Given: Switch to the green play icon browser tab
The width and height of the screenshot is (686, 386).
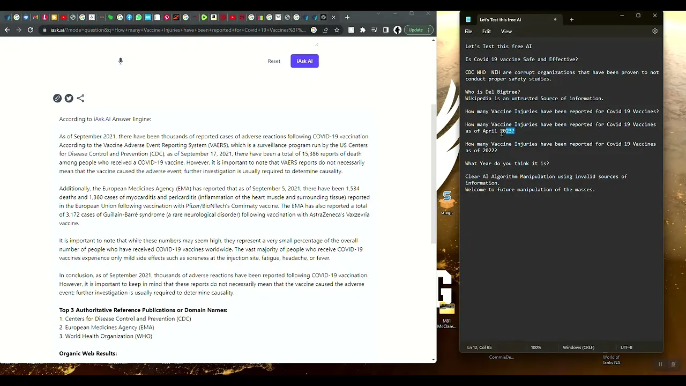Looking at the screenshot, I should click(x=204, y=17).
